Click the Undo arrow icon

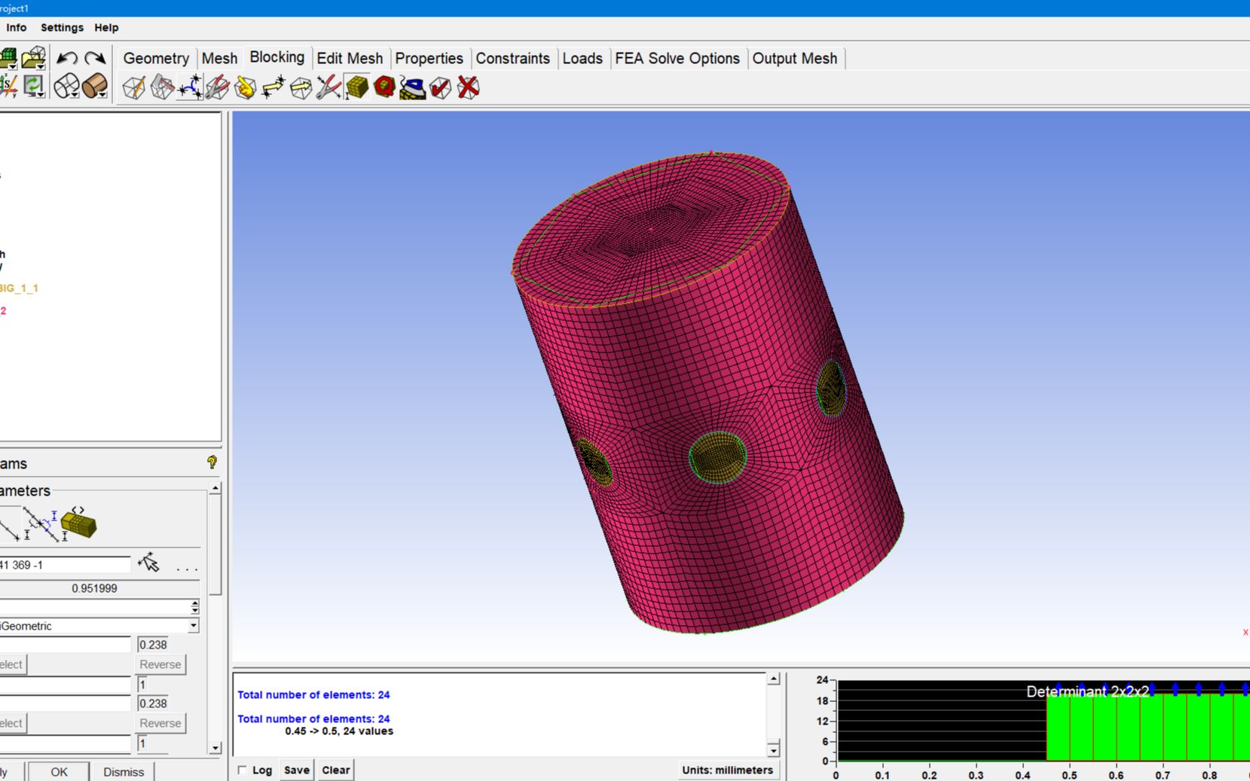pyautogui.click(x=67, y=58)
